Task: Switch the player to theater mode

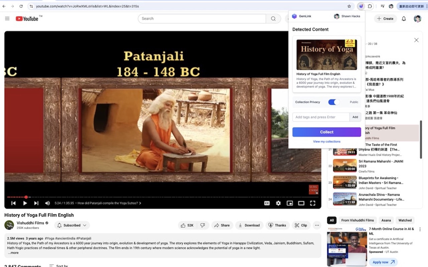Action: click(x=301, y=203)
